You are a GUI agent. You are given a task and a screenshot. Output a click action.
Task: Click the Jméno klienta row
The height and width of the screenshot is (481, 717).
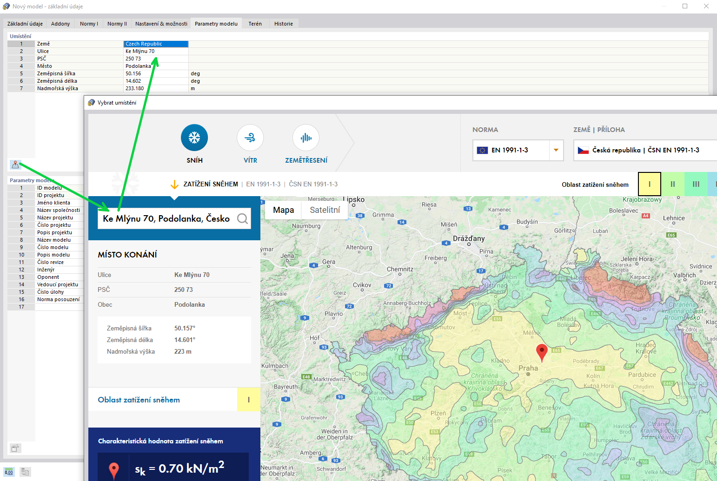pos(46,203)
